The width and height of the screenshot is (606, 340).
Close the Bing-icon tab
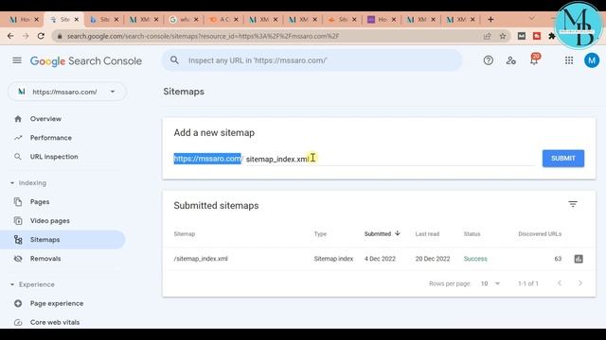click(x=116, y=19)
